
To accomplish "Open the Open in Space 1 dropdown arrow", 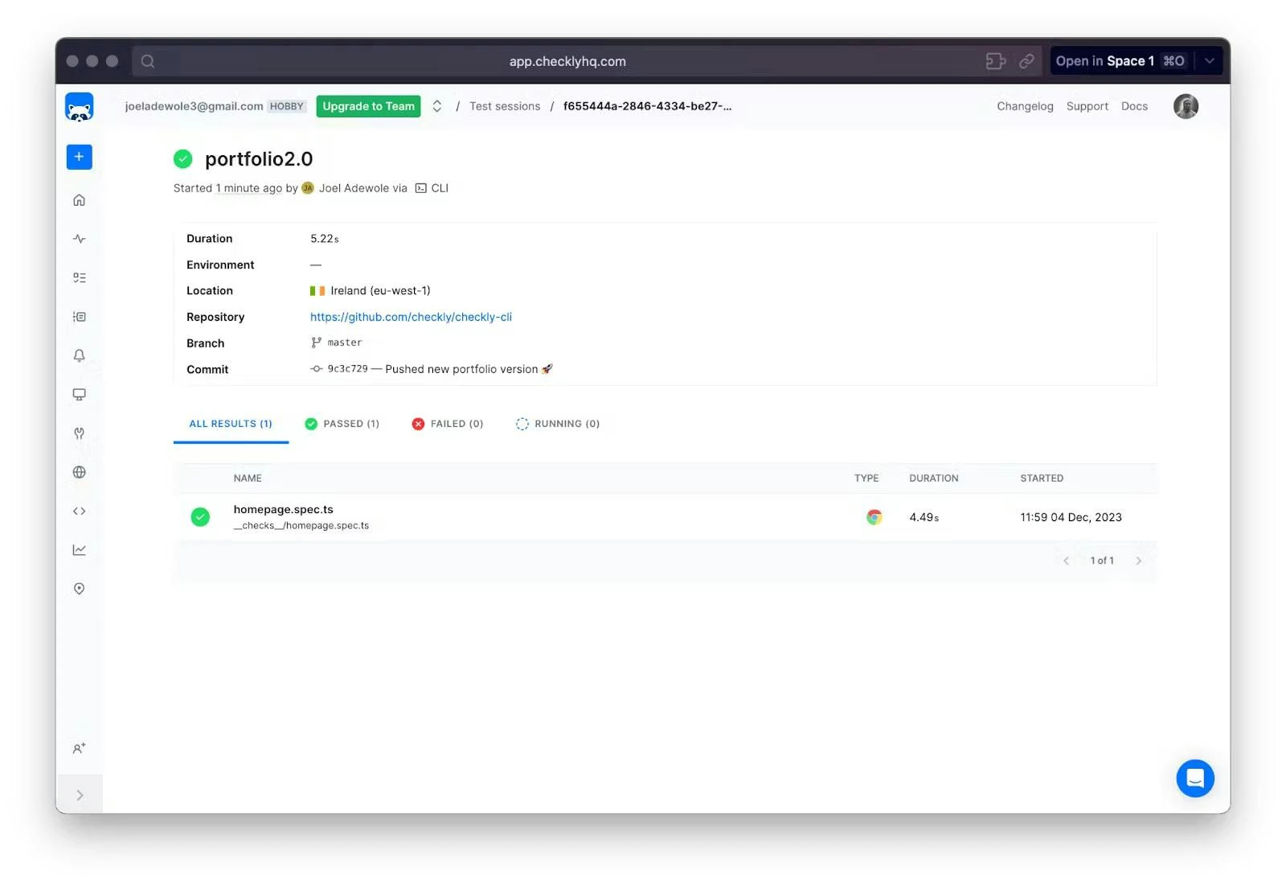I will coord(1209,60).
